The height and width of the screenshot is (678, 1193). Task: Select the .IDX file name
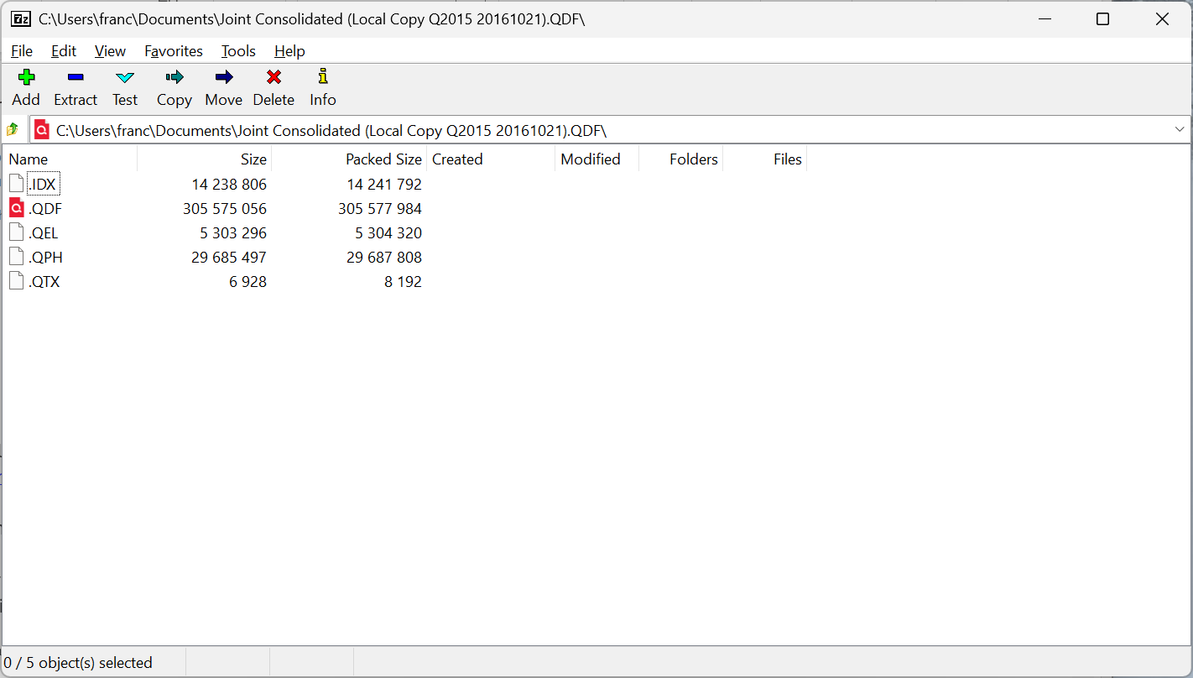(43, 184)
